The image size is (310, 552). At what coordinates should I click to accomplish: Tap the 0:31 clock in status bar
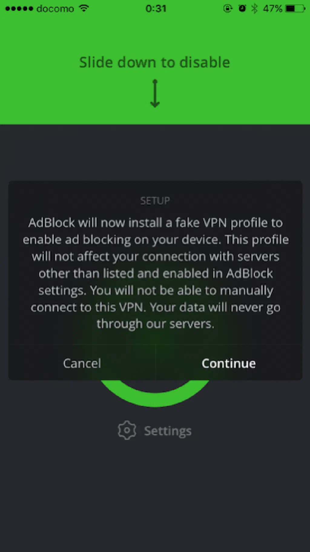coord(156,8)
